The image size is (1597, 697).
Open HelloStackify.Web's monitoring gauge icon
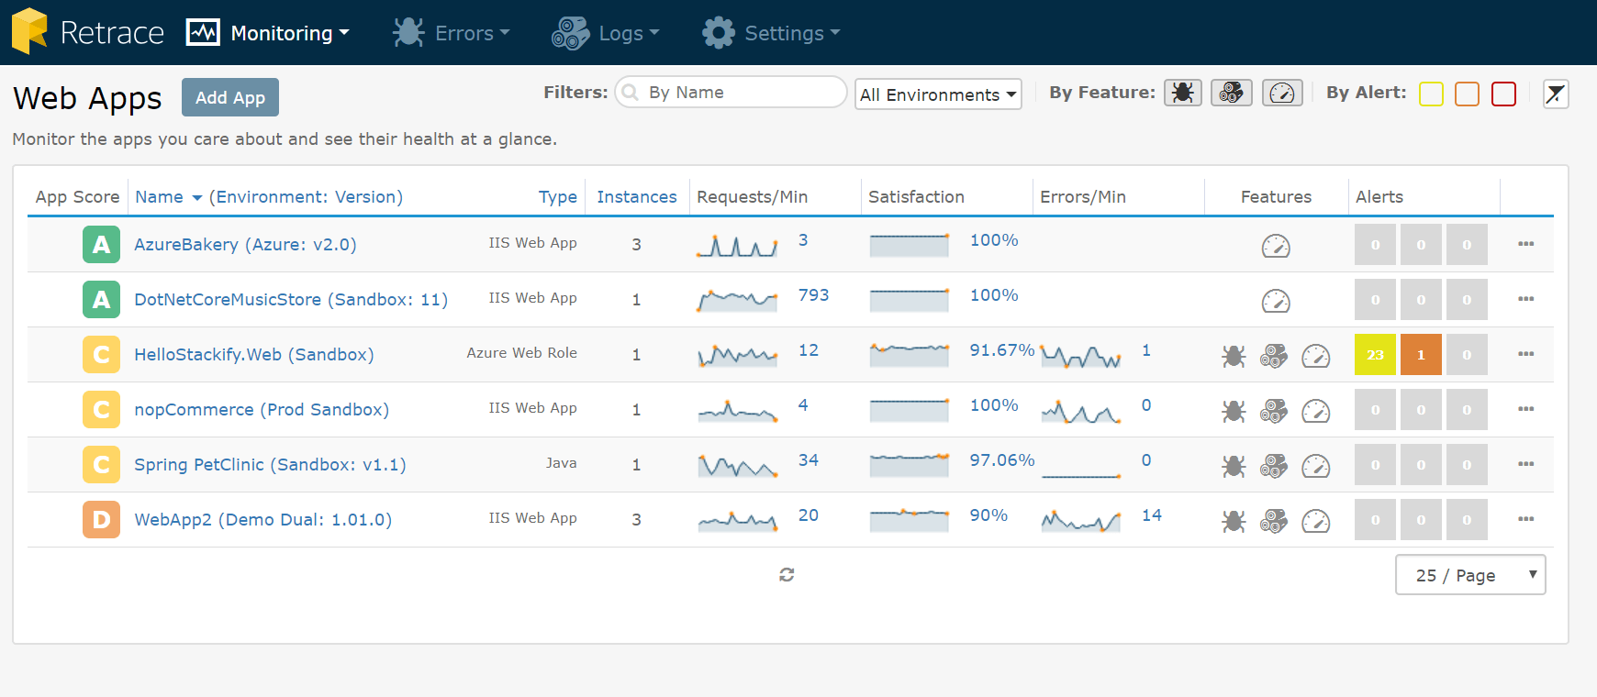pyautogui.click(x=1316, y=355)
